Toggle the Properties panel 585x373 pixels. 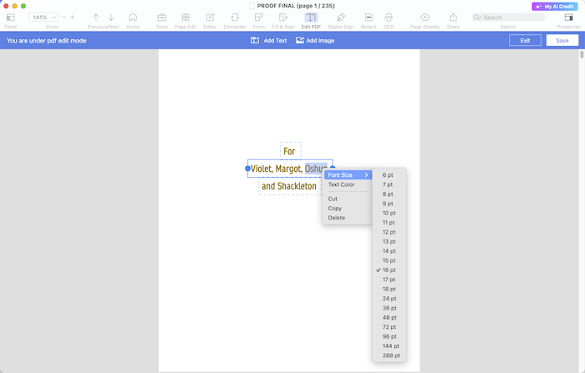click(x=568, y=18)
